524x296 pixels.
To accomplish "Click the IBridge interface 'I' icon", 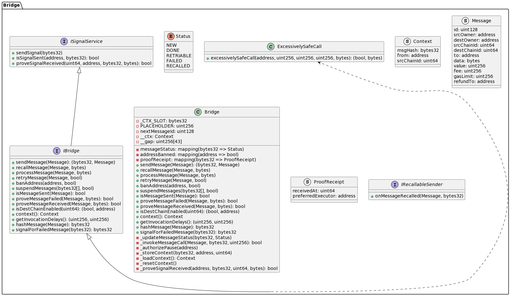I will point(57,151).
